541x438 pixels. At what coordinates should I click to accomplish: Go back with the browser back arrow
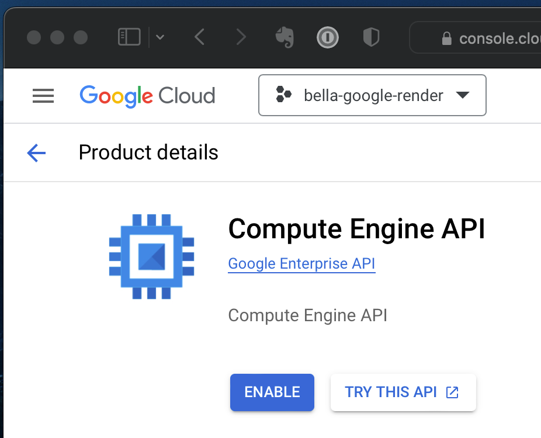[199, 38]
